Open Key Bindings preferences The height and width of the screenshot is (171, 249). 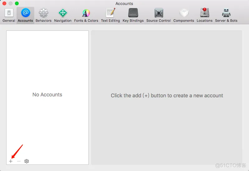[133, 15]
